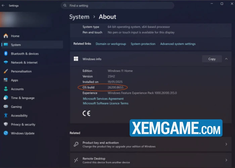Image resolution: width=235 pixels, height=168 pixels.
Task: Copy the Windows info details
Action: click(212, 59)
